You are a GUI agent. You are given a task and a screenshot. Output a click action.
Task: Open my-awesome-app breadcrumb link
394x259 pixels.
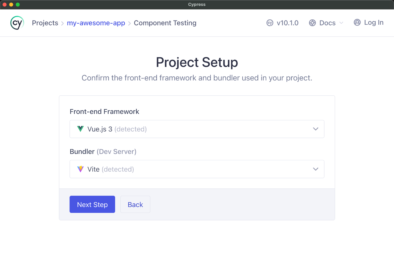tap(96, 23)
